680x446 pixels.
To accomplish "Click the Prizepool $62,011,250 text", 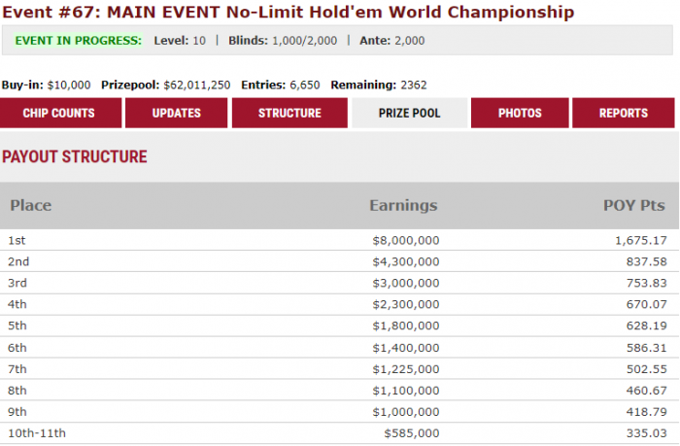I will pyautogui.click(x=166, y=85).
